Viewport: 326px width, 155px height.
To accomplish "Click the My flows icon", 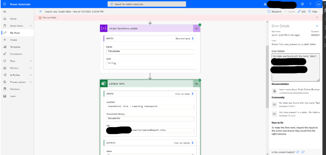I will click(5, 33).
